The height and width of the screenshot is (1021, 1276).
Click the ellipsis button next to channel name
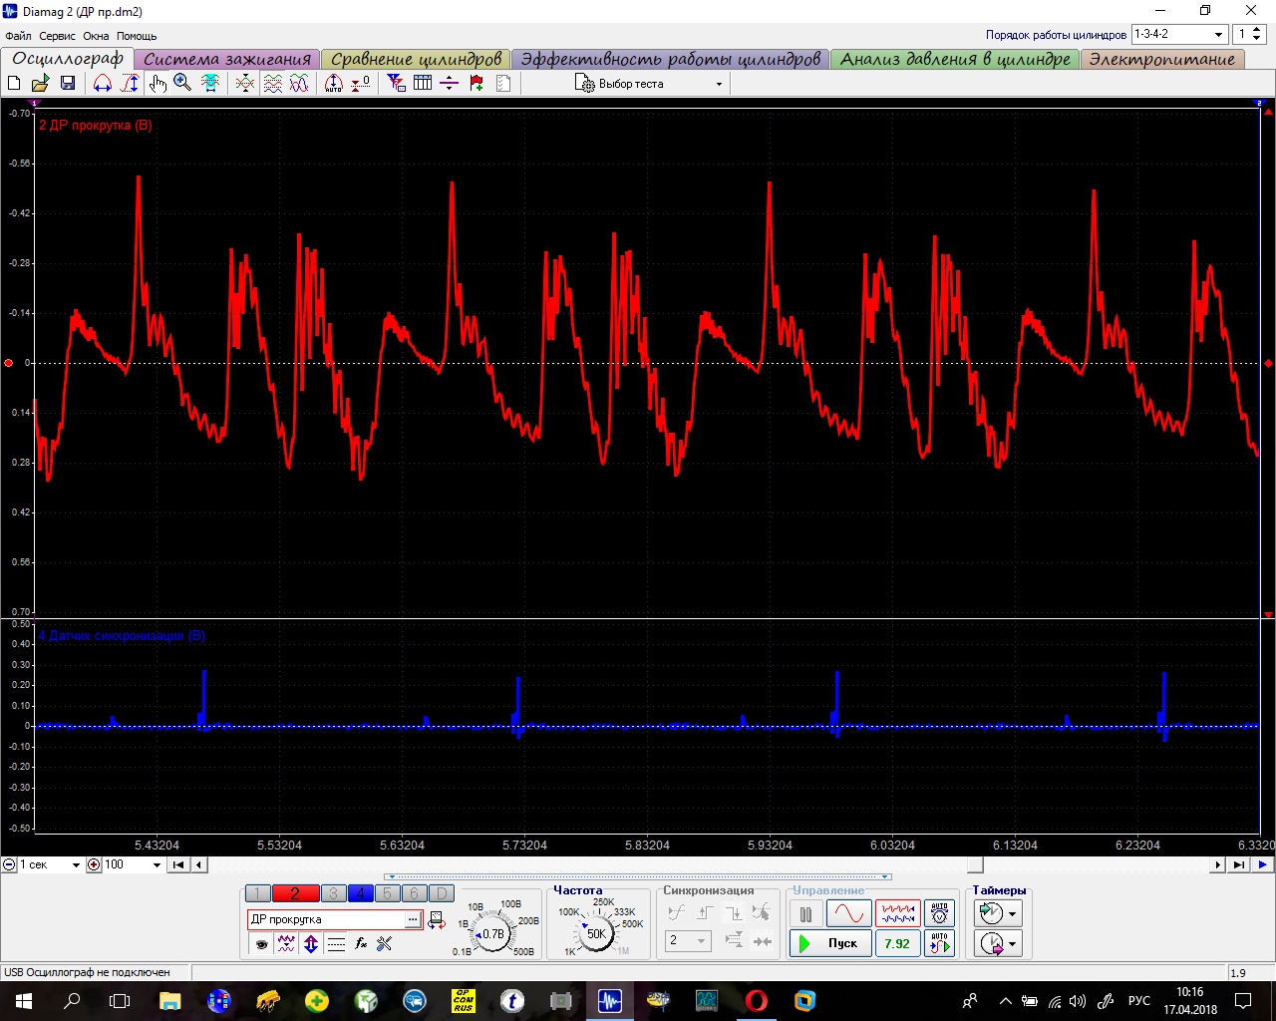point(413,919)
